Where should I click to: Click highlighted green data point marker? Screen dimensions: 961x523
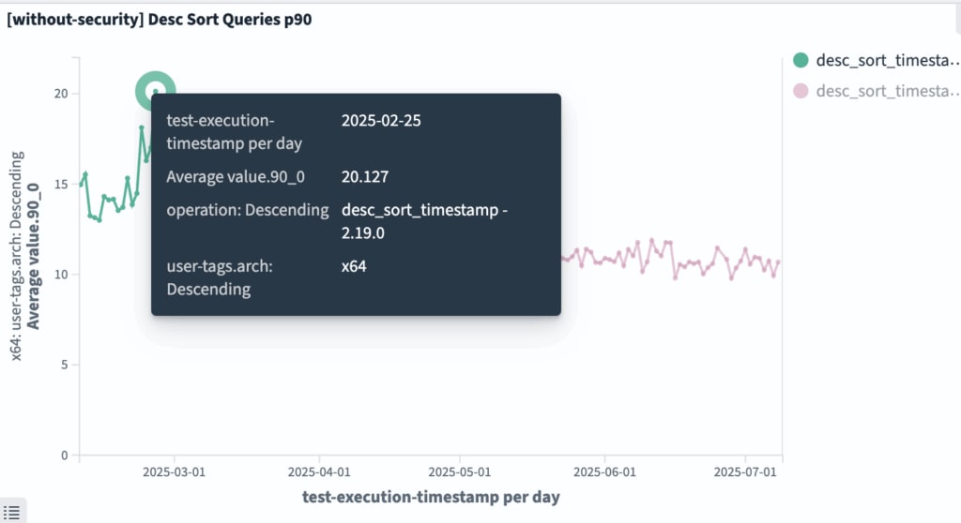156,91
